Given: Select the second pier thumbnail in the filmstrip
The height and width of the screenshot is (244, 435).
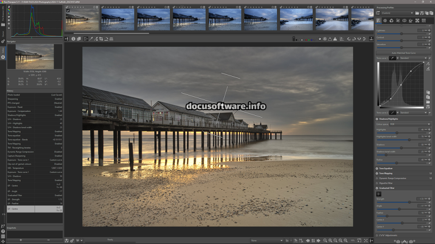Looking at the screenshot, I should 118,19.
